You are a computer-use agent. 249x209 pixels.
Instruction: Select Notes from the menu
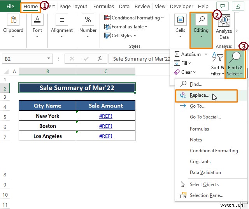(211, 140)
